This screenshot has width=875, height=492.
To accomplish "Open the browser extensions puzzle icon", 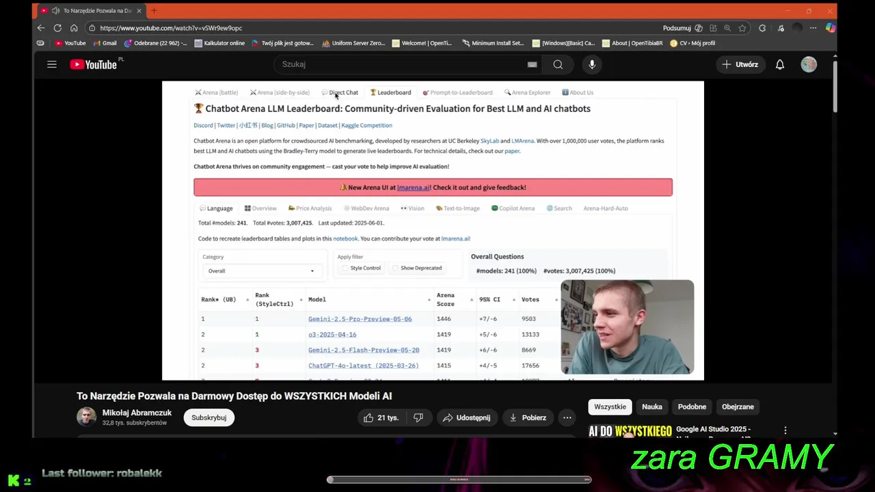I will (762, 28).
